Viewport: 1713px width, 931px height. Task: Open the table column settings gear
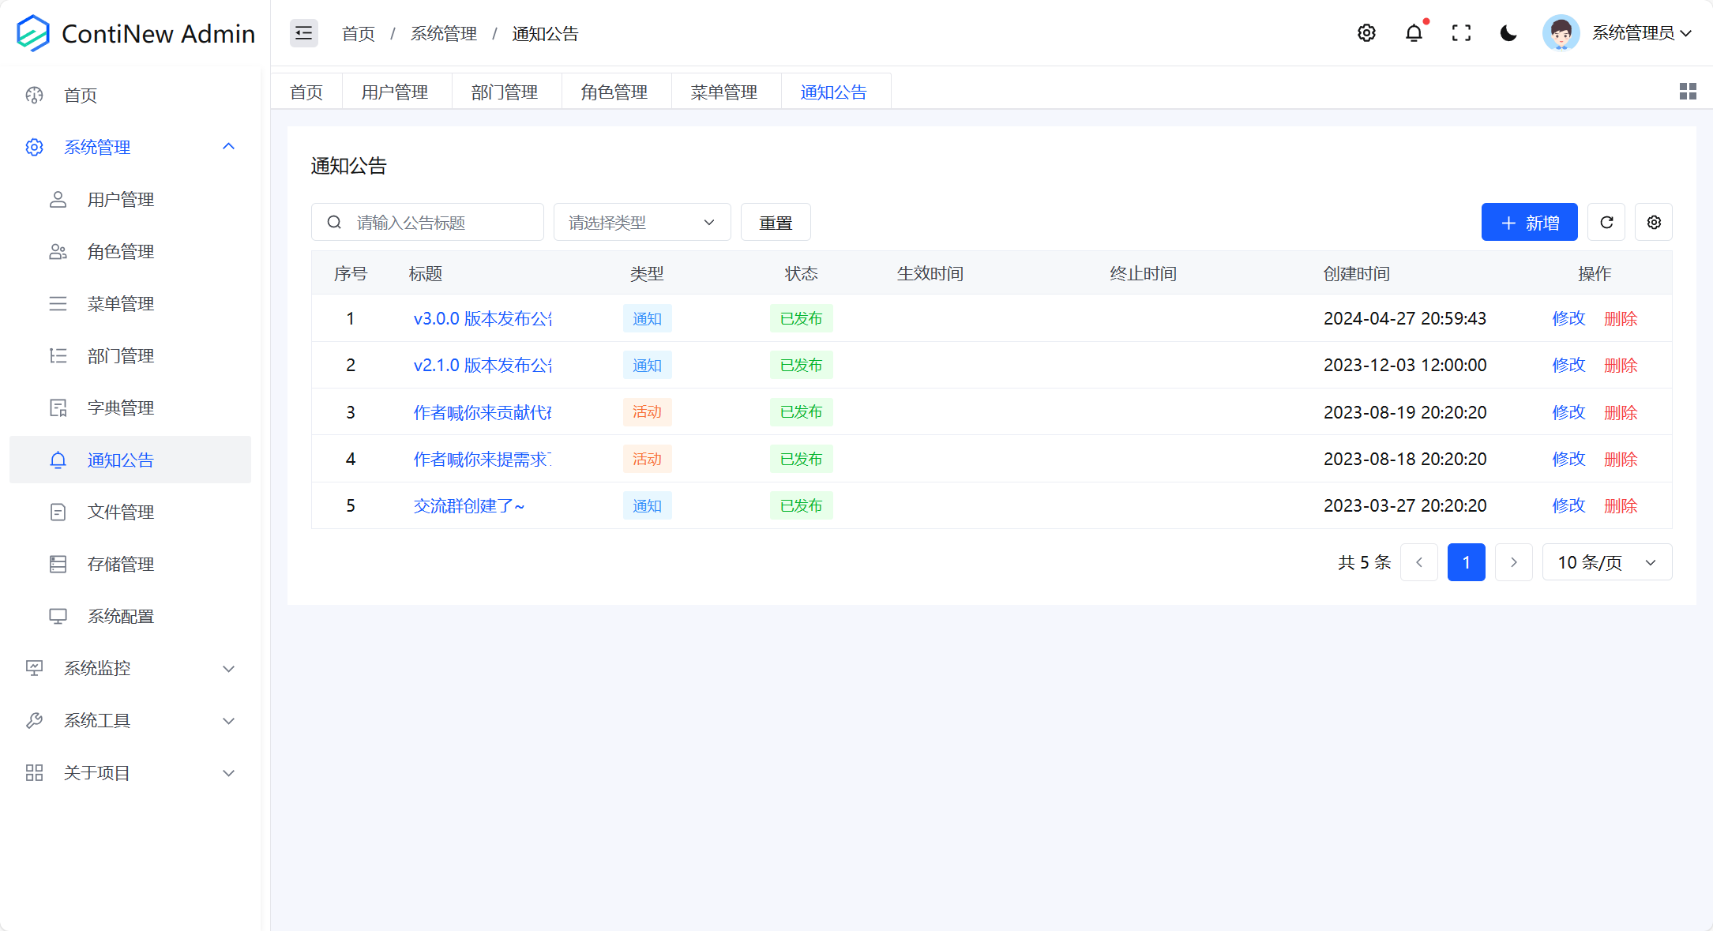(x=1654, y=222)
